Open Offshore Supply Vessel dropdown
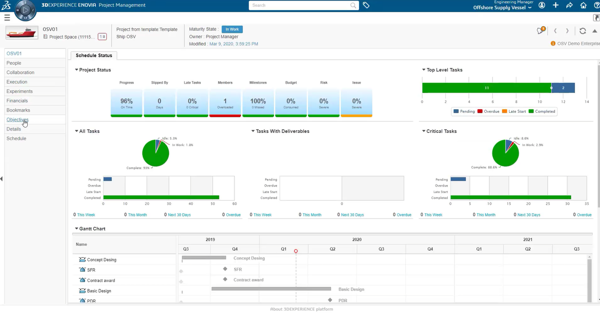Image resolution: width=600 pixels, height=314 pixels. tap(502, 8)
